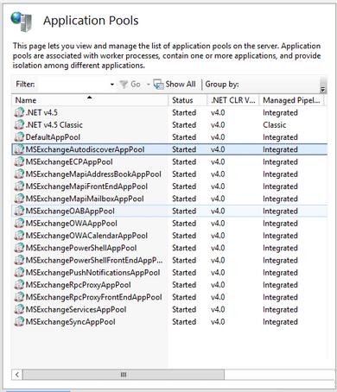Click the horizontal scrollbar thumb

click(124, 375)
